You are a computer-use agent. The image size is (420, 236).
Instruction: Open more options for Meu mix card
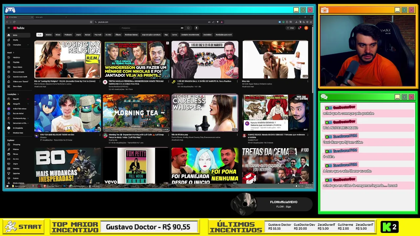pyautogui.click(x=308, y=81)
